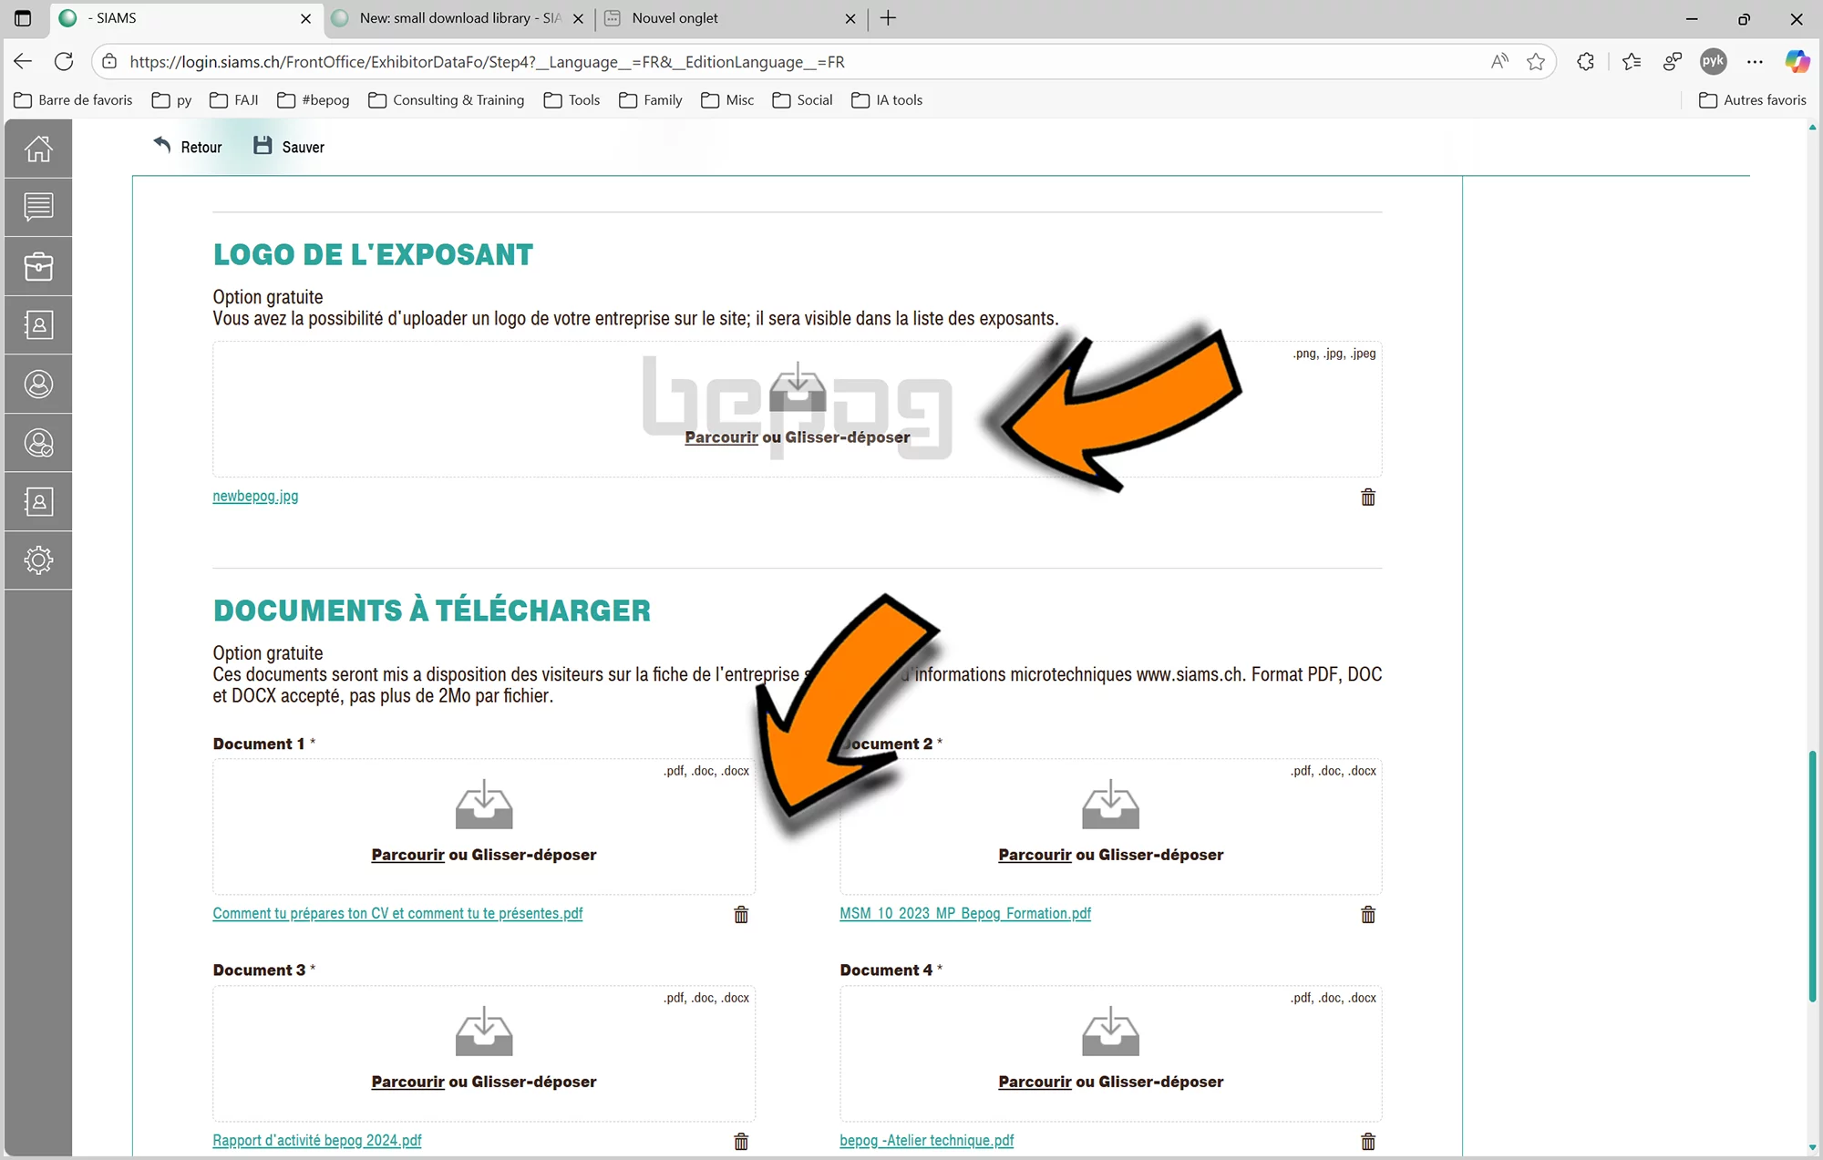Delete the Rapport d'activité bepog 2024 pdf

coord(741,1141)
